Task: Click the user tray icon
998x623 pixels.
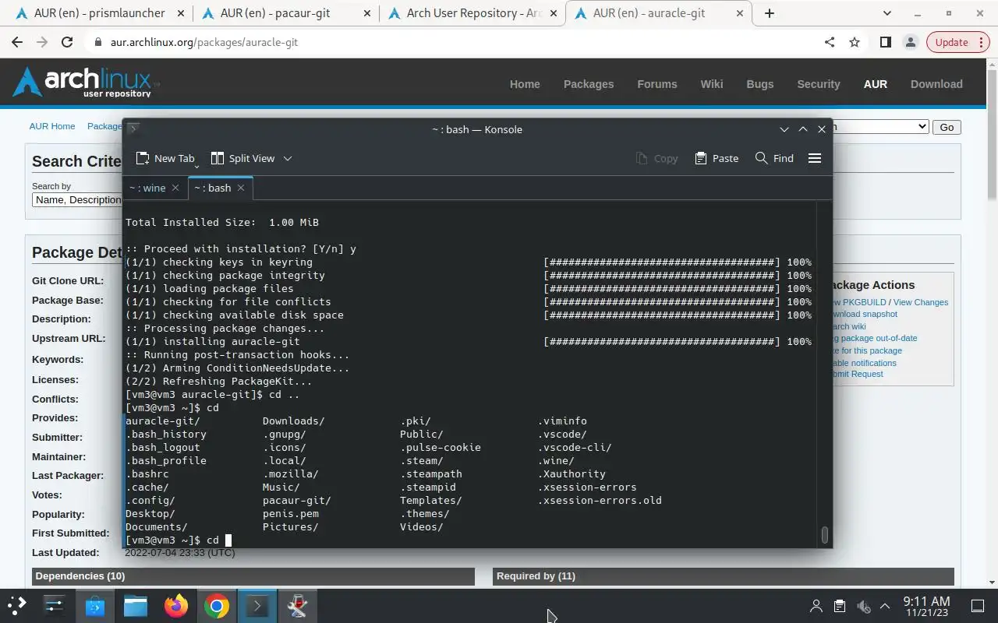Action: click(x=816, y=606)
